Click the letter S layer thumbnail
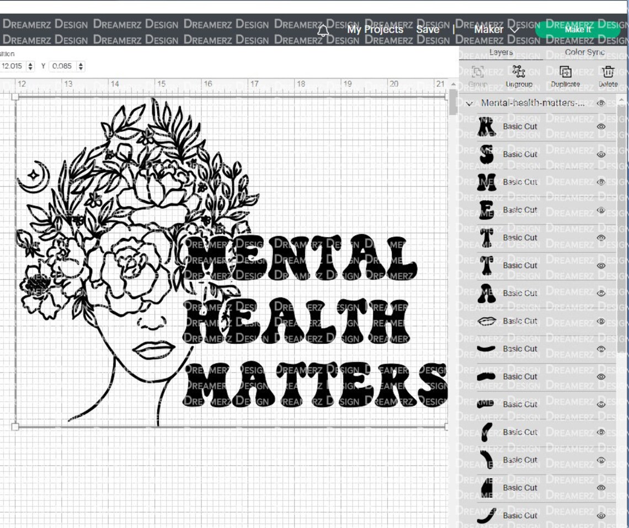This screenshot has width=629, height=528. point(487,154)
